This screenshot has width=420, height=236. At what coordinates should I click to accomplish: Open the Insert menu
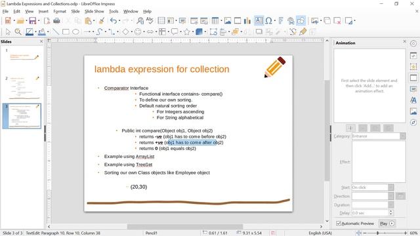(43, 11)
